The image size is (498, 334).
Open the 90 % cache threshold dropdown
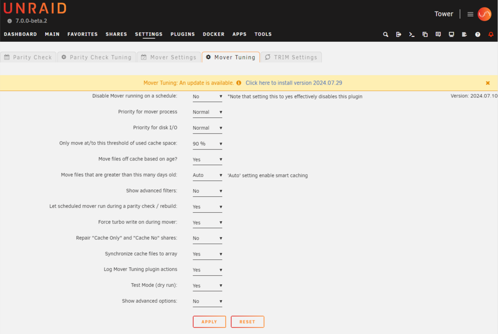207,144
